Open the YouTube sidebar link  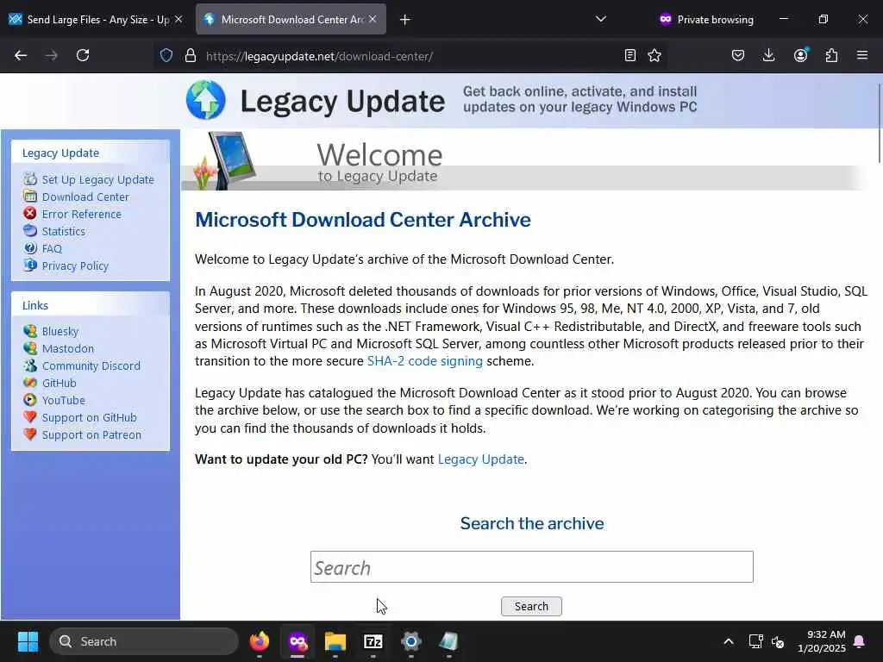(x=64, y=400)
